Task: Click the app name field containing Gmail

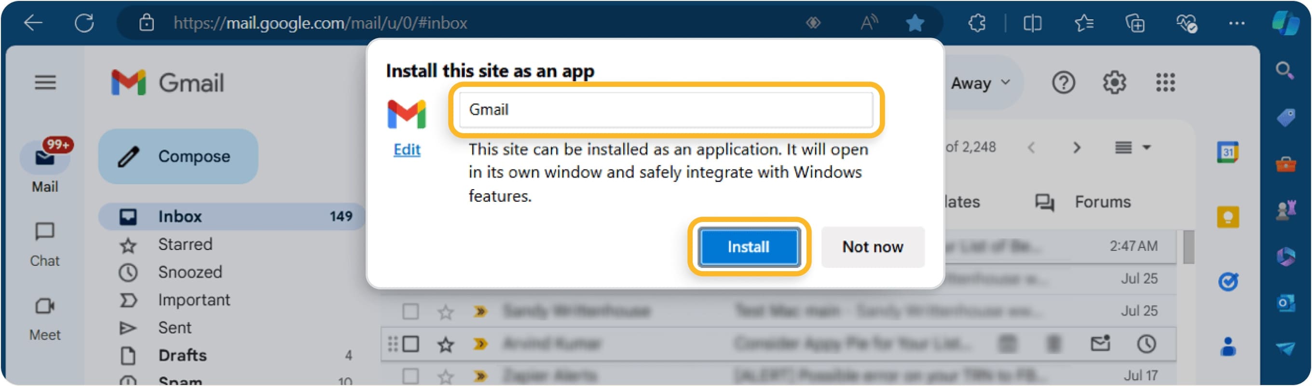Action: pyautogui.click(x=665, y=110)
